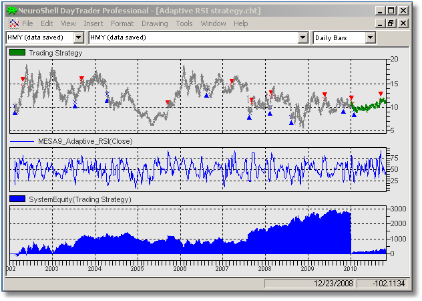Click the blue SystemEquity legend swatch
The height and width of the screenshot is (301, 422).
click(x=17, y=199)
